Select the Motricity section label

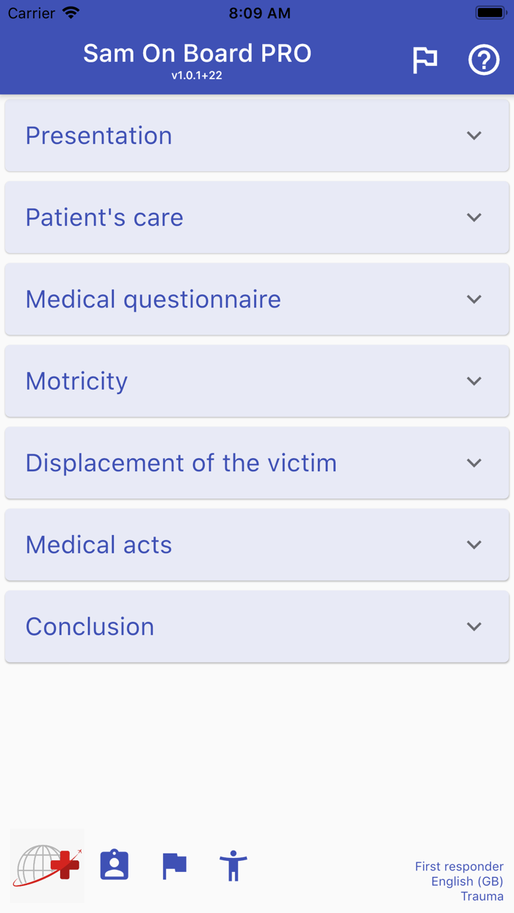[x=77, y=381]
